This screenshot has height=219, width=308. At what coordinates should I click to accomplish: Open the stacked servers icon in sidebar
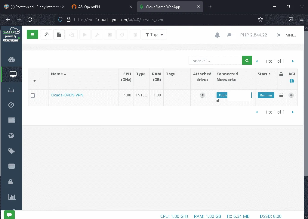click(11, 120)
